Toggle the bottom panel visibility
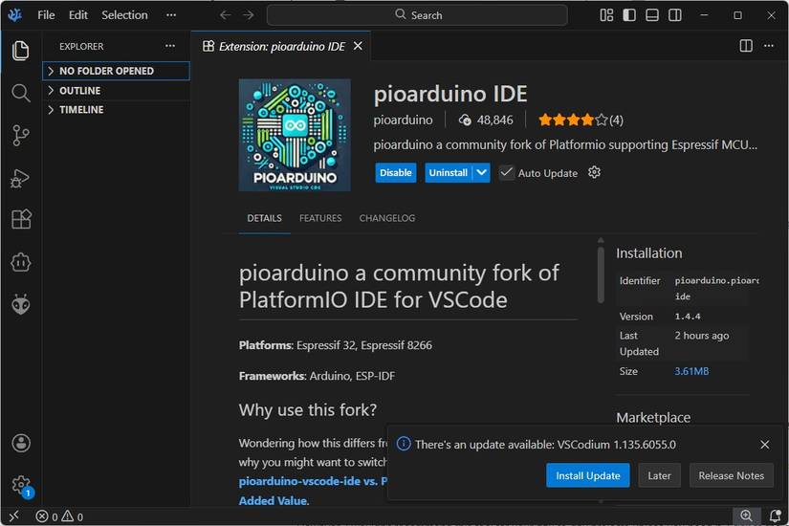Image resolution: width=789 pixels, height=526 pixels. pyautogui.click(x=652, y=15)
